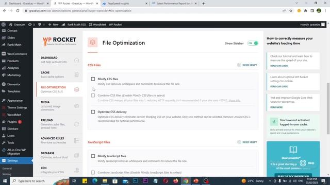Click the Windows Start button

pos(5,181)
